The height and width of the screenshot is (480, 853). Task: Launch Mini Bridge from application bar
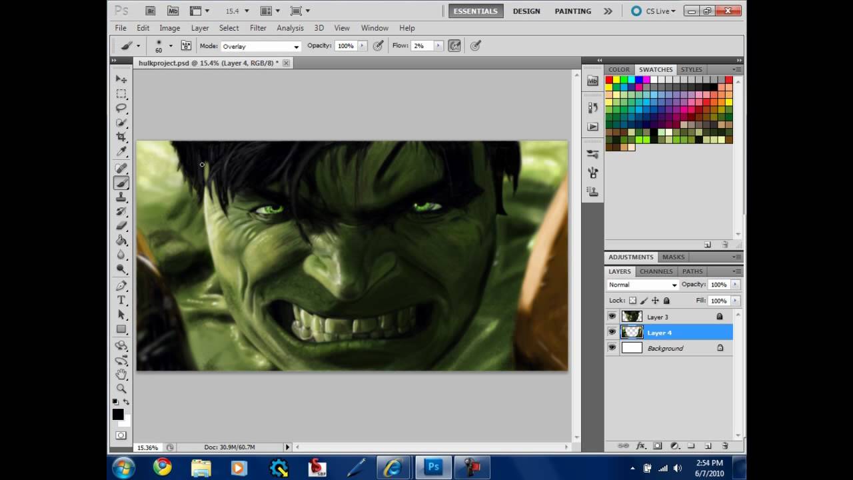(x=173, y=11)
